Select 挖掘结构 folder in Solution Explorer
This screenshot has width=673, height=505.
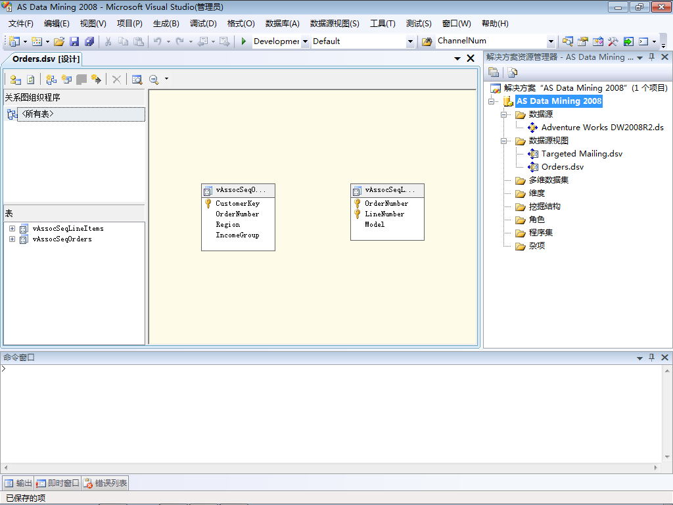(x=544, y=206)
